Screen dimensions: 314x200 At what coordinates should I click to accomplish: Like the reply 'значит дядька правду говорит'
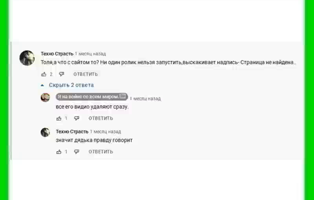coord(58,152)
